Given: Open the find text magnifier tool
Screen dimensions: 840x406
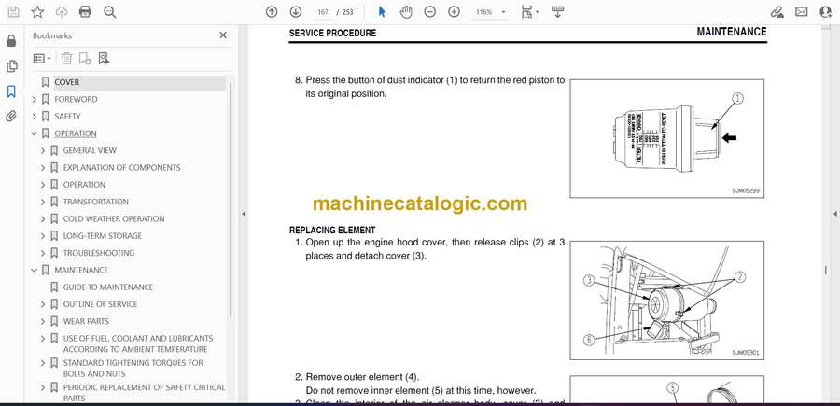Looking at the screenshot, I should point(110,12).
